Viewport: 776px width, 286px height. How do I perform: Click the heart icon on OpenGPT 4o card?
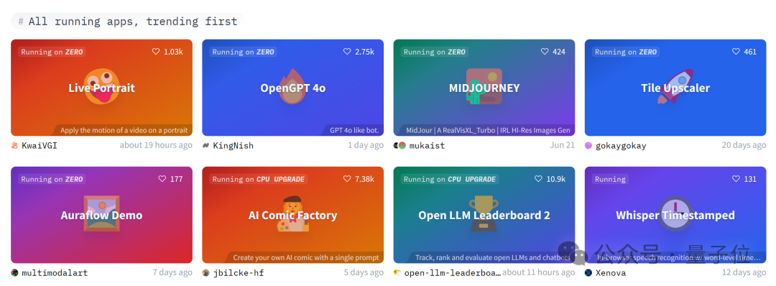pos(347,52)
